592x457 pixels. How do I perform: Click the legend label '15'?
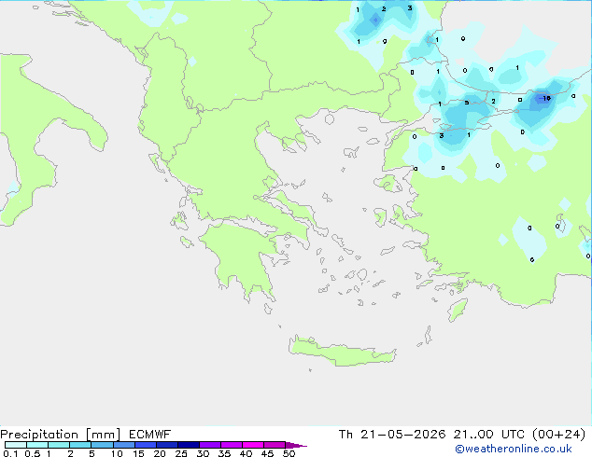[x=138, y=453]
